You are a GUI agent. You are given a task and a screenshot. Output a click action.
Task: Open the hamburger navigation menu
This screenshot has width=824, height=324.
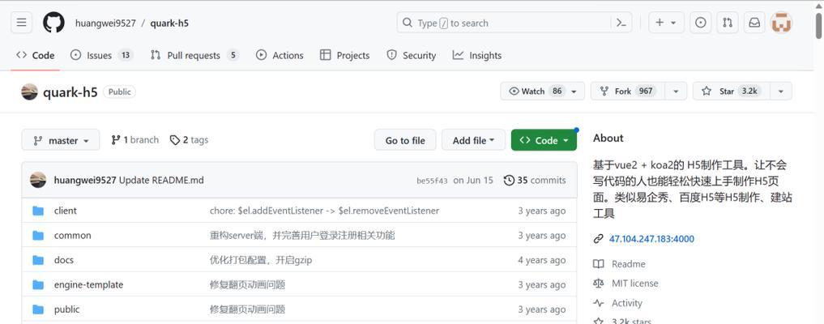tap(21, 23)
